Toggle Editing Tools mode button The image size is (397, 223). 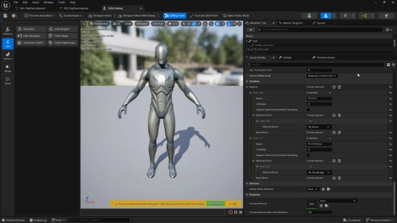(174, 15)
